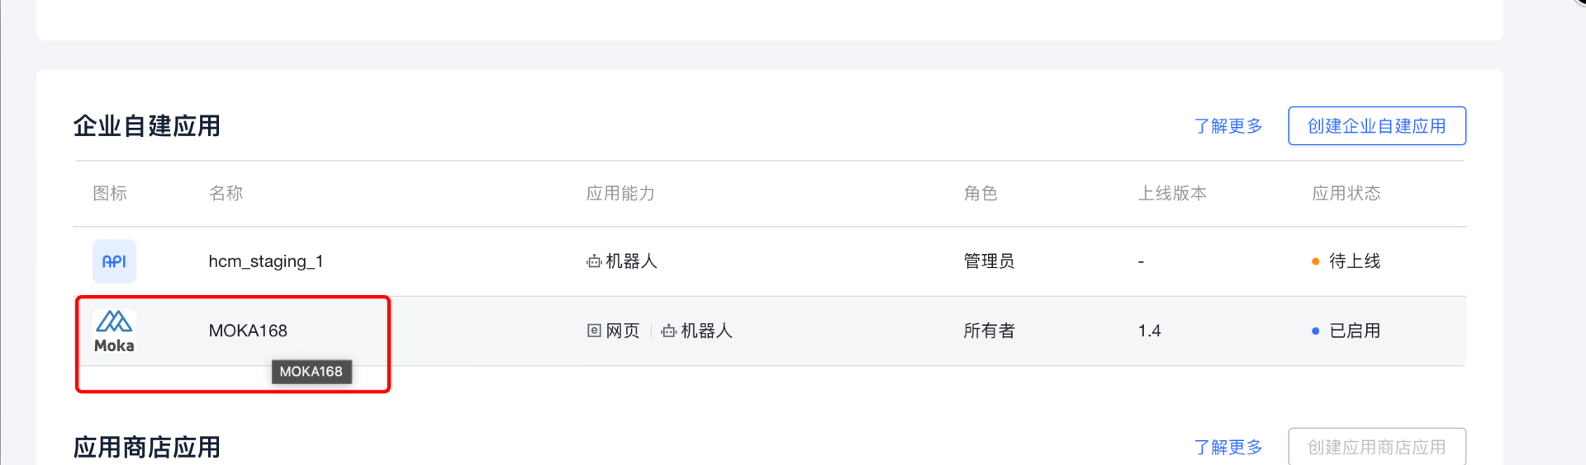Image resolution: width=1586 pixels, height=465 pixels.
Task: Click the 1.4 version cell for MOKA168
Action: (1149, 331)
